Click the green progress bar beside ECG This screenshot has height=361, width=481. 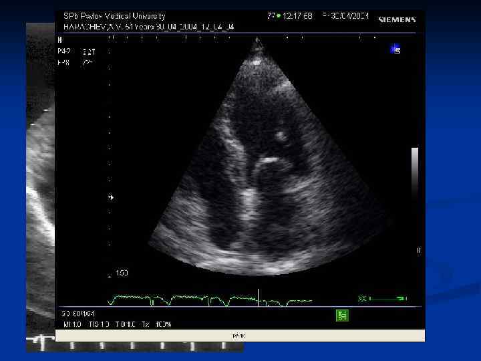388,298
